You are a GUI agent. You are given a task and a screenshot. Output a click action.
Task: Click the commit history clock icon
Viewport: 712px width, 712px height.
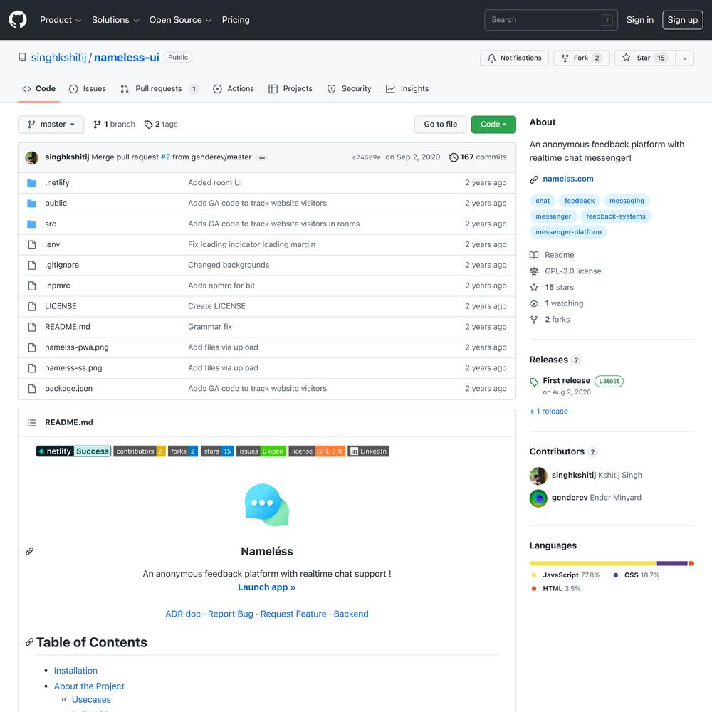point(453,157)
